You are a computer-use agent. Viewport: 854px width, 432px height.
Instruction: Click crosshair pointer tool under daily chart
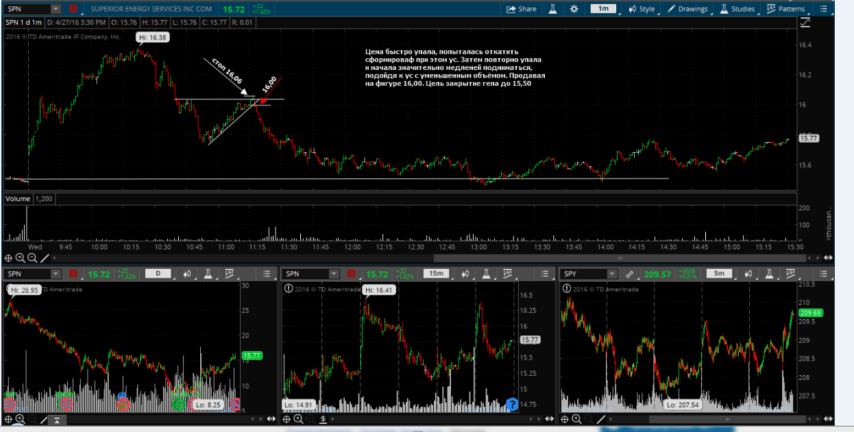[x=9, y=419]
